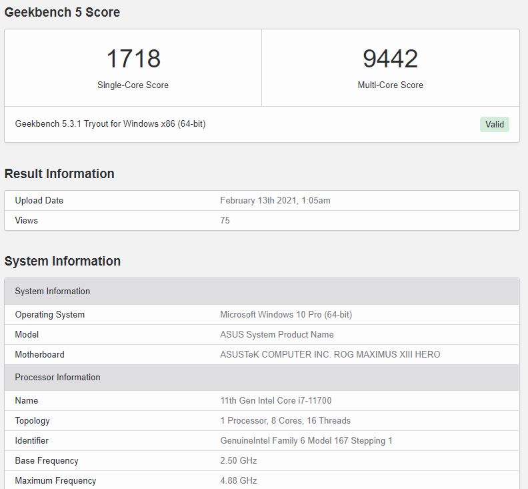This screenshot has width=528, height=489.
Task: Click the Operating System row label
Action: 50,314
